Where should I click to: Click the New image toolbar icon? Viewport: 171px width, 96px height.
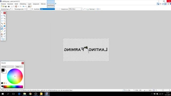coord(1,6)
